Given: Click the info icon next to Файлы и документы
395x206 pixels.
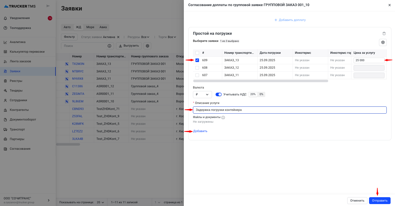Looking at the screenshot, I should pyautogui.click(x=223, y=117).
